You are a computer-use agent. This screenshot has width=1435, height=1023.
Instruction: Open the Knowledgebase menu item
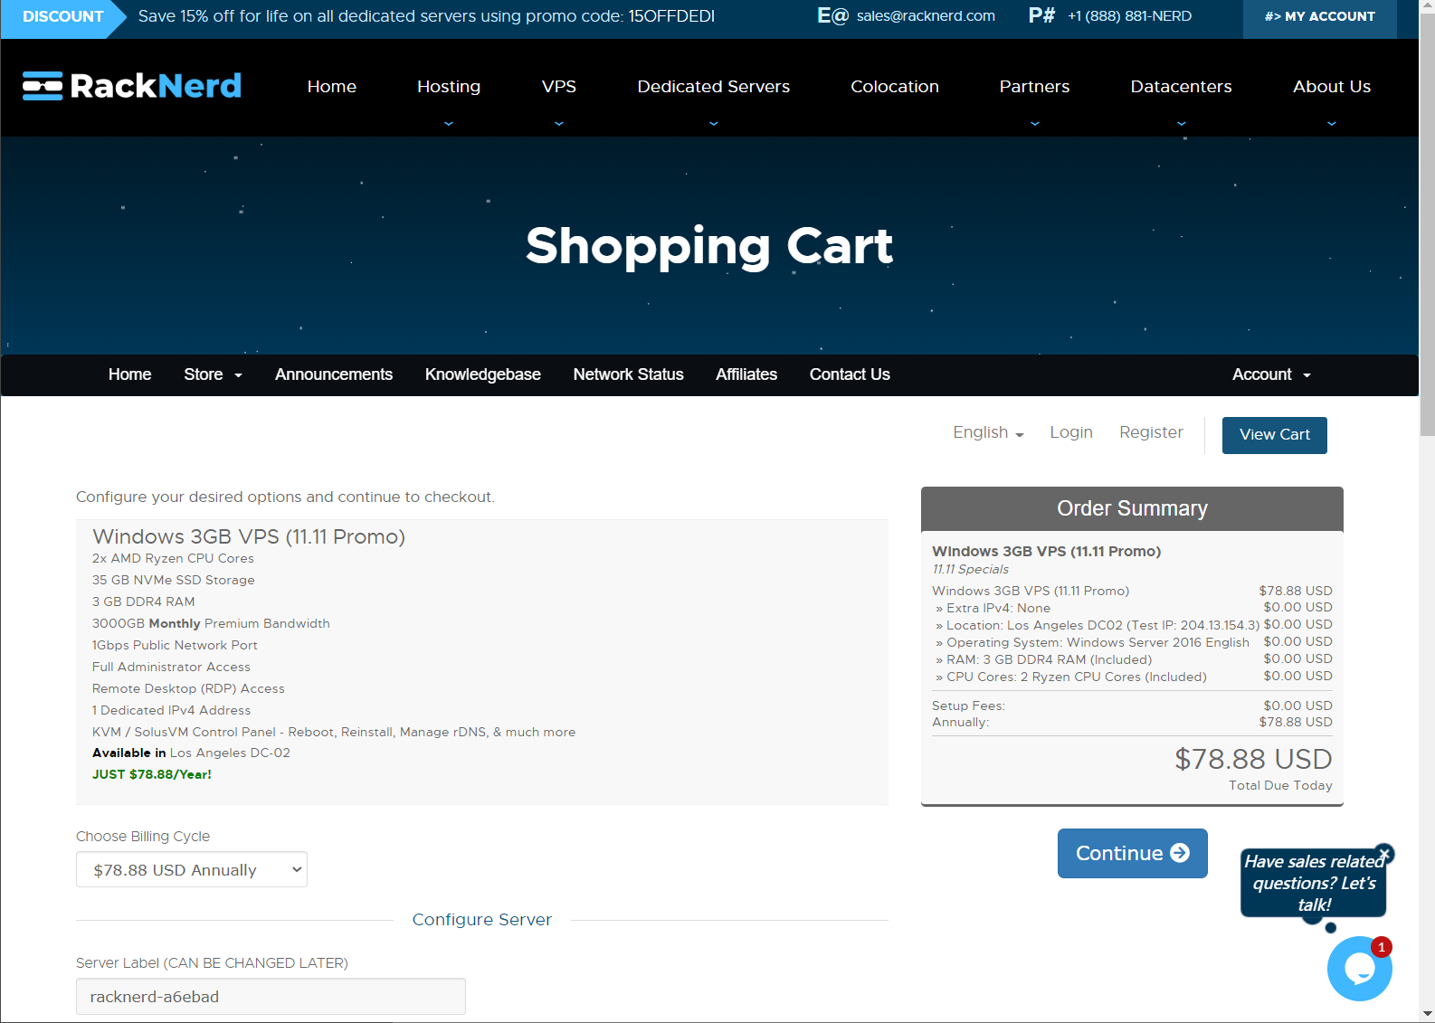483,374
